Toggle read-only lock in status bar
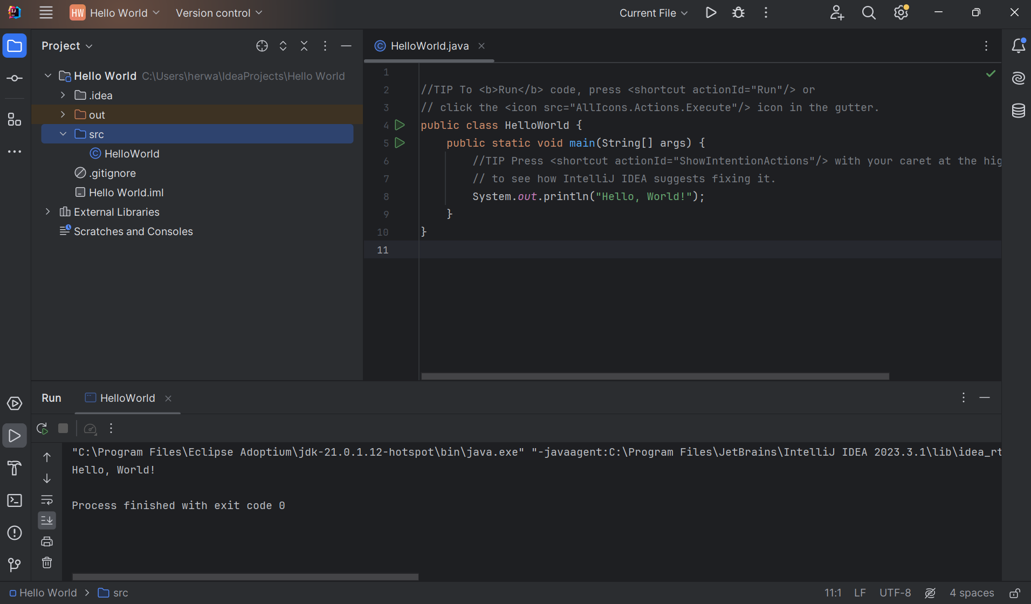 click(x=1014, y=593)
